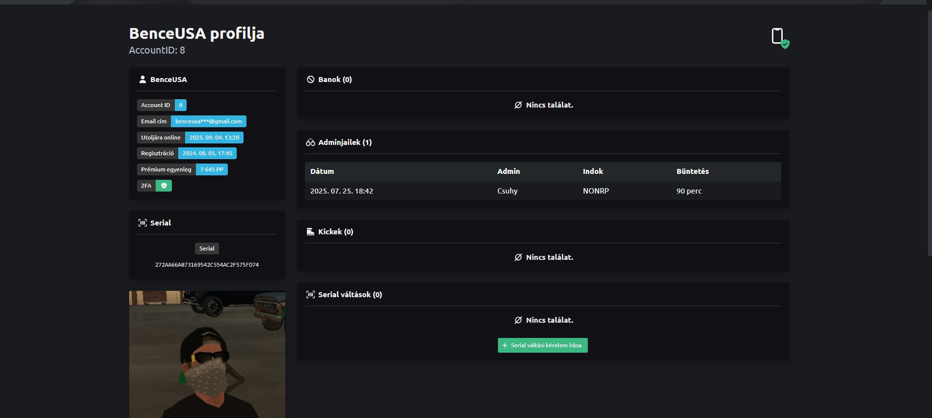932x418 pixels.
Task: Click the Utoljára online date badge
Action: (214, 138)
